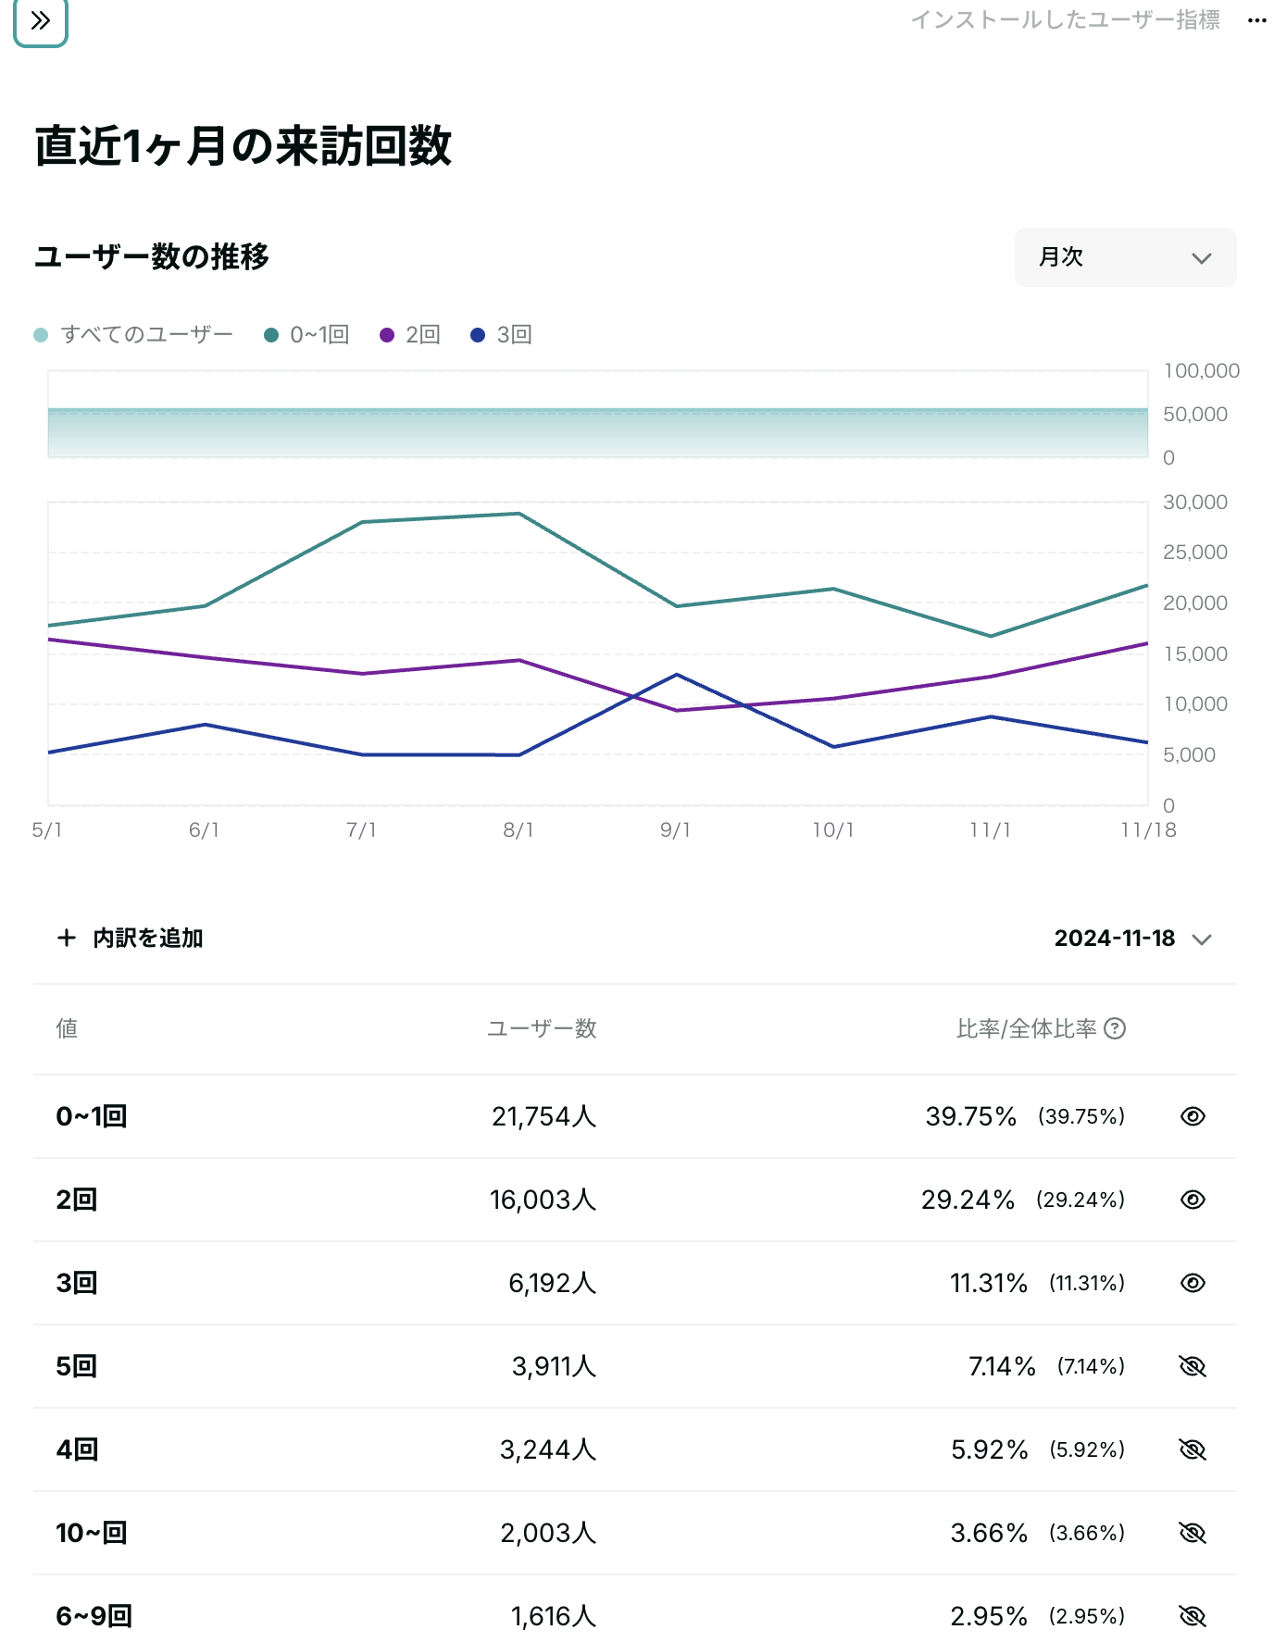Image resolution: width=1274 pixels, height=1642 pixels.
Task: Select the 6~9回 row label
Action: coord(94,1616)
